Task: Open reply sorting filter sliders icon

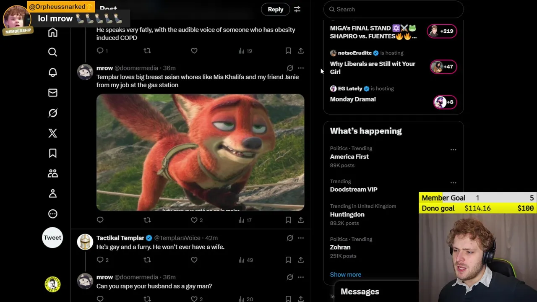Action: click(297, 9)
